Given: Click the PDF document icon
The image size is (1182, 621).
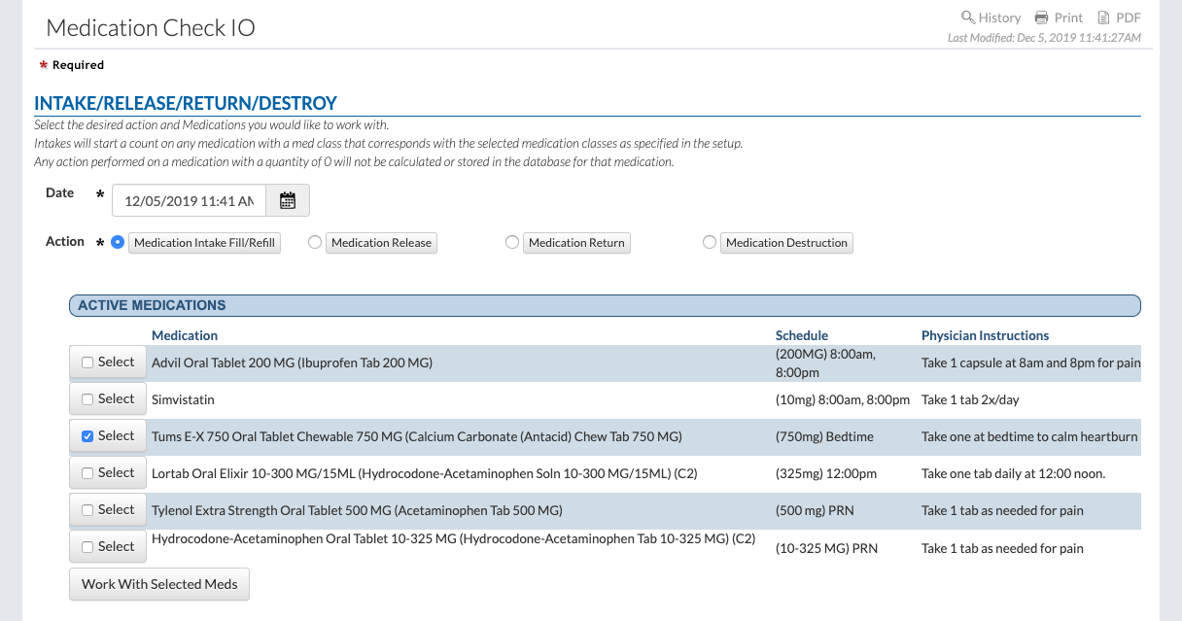Looking at the screenshot, I should pyautogui.click(x=1103, y=17).
